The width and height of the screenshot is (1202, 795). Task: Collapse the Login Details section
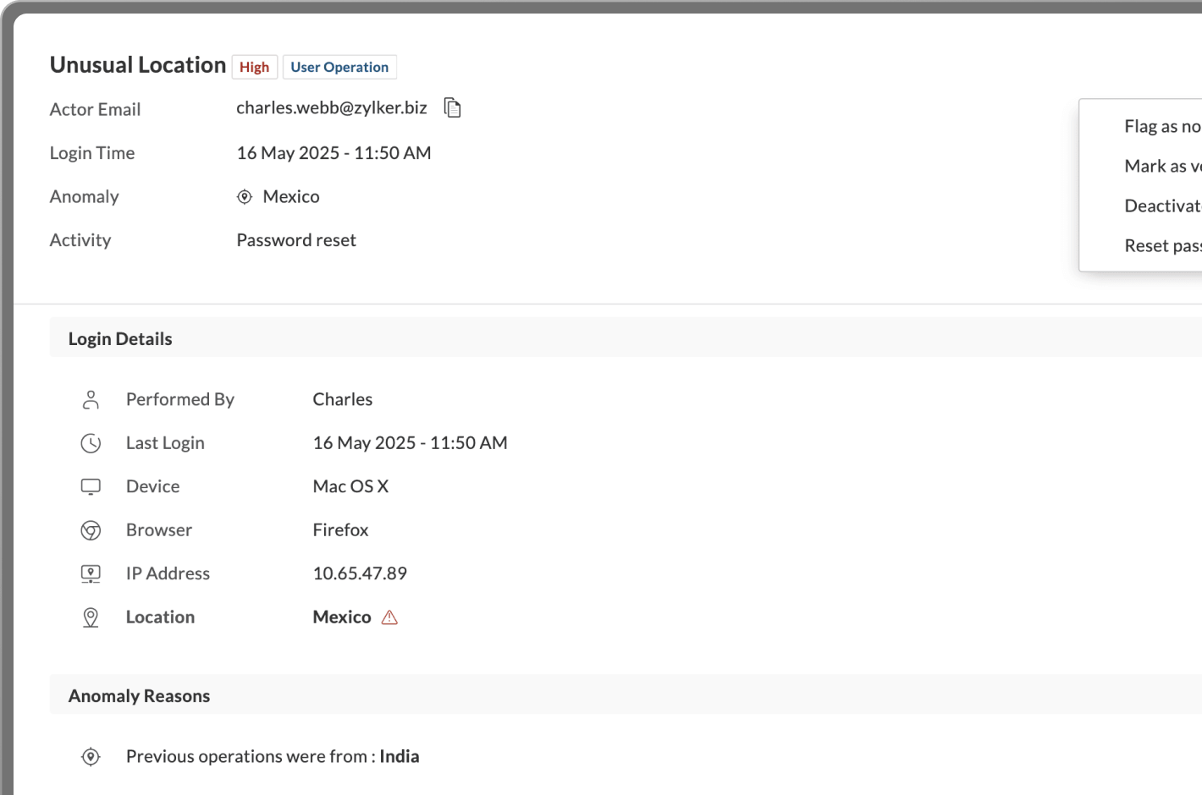pos(120,338)
